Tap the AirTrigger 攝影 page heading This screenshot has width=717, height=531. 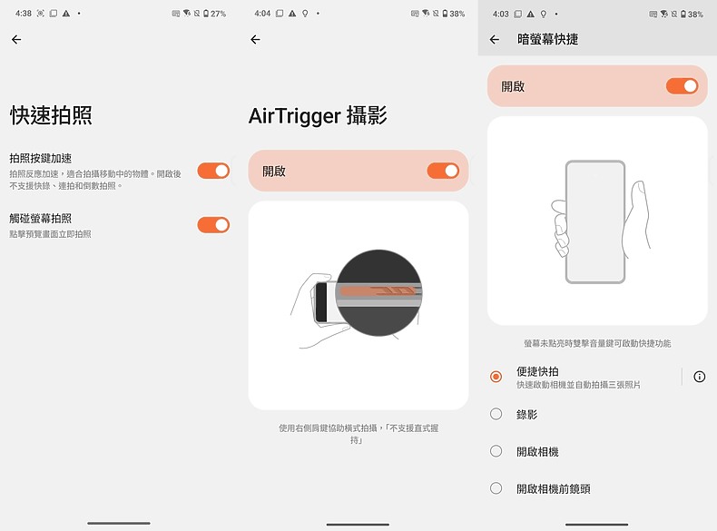pyautogui.click(x=318, y=115)
